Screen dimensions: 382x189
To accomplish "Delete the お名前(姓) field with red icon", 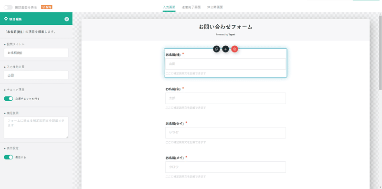I will point(234,49).
